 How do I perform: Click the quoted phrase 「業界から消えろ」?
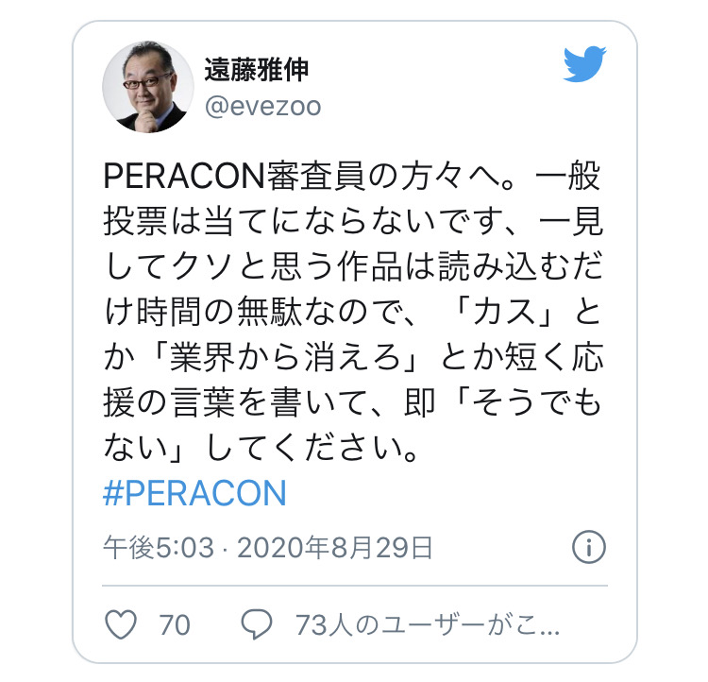285,357
